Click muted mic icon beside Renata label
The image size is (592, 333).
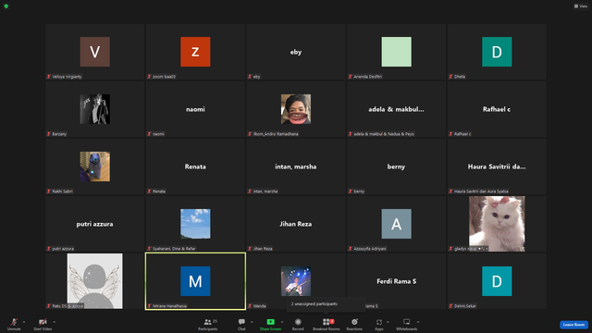(x=150, y=191)
